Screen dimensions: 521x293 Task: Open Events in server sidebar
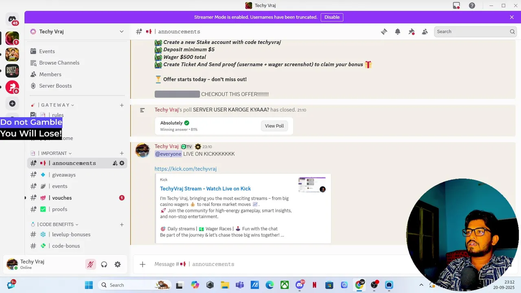pos(77,51)
